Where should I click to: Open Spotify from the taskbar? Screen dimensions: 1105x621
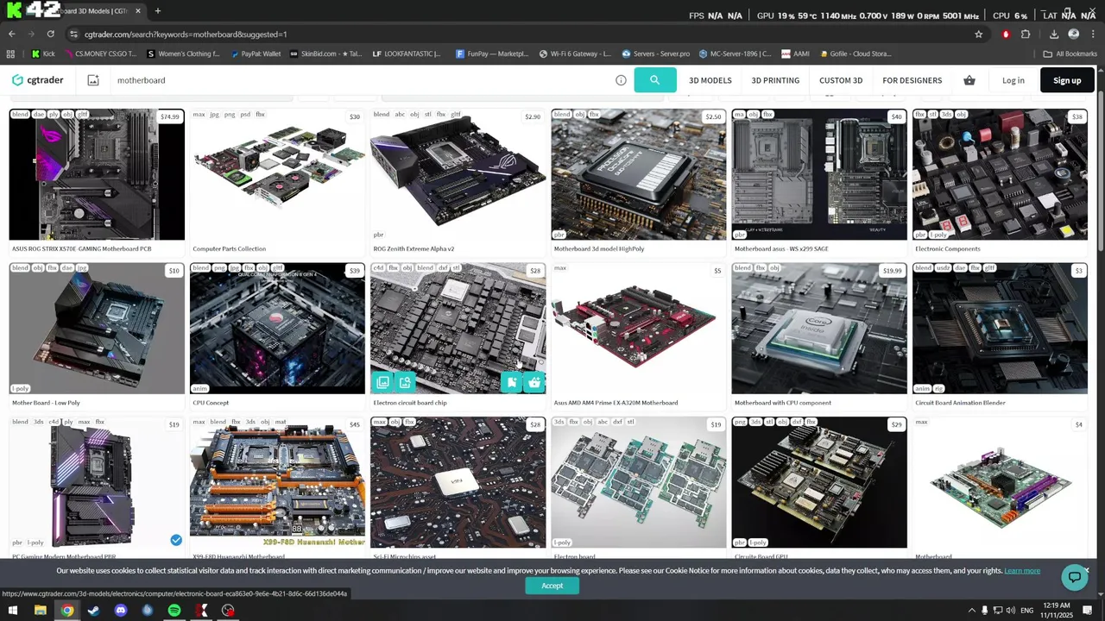(x=174, y=611)
